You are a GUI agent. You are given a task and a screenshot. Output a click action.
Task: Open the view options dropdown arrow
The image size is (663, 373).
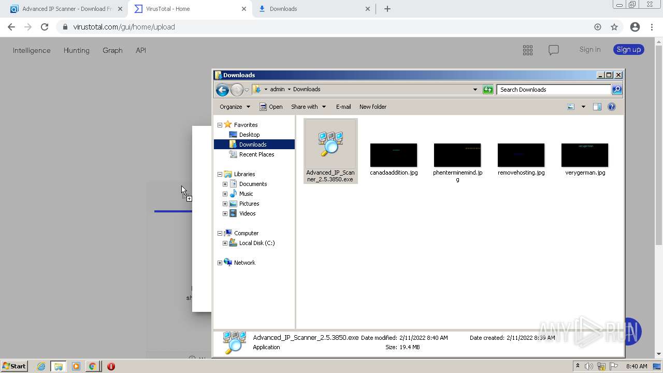tap(583, 107)
